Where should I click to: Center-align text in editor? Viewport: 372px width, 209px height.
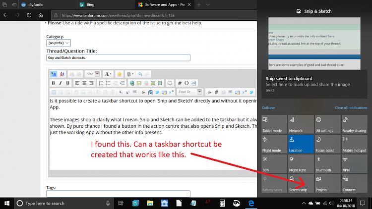pos(84,83)
